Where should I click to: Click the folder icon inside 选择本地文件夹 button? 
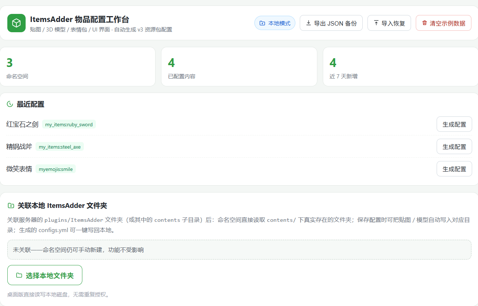pos(19,275)
